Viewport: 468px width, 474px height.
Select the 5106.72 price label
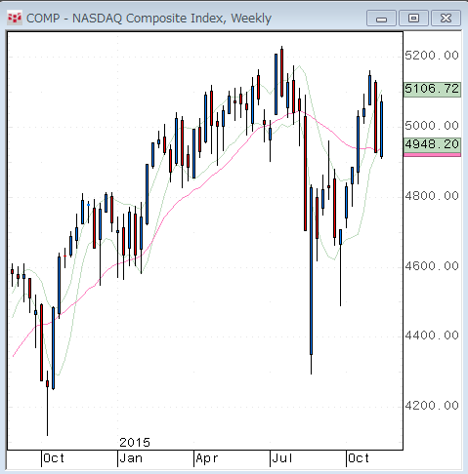(x=432, y=89)
